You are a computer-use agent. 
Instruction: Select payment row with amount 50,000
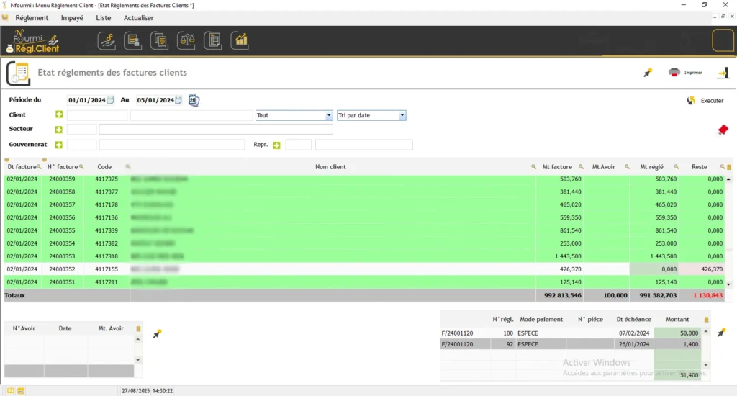point(571,333)
